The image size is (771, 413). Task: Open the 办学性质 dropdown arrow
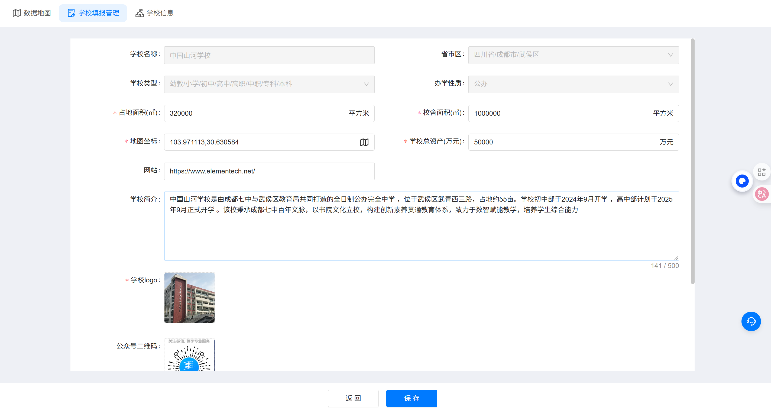[670, 84]
